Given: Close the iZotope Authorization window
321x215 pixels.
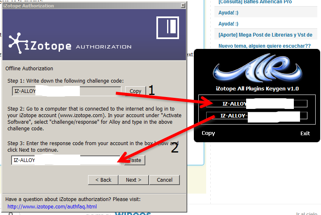Looking at the screenshot, I should 183,5.
